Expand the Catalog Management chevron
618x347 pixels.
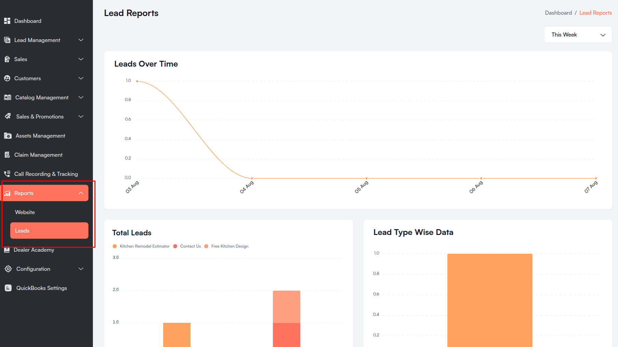point(81,97)
